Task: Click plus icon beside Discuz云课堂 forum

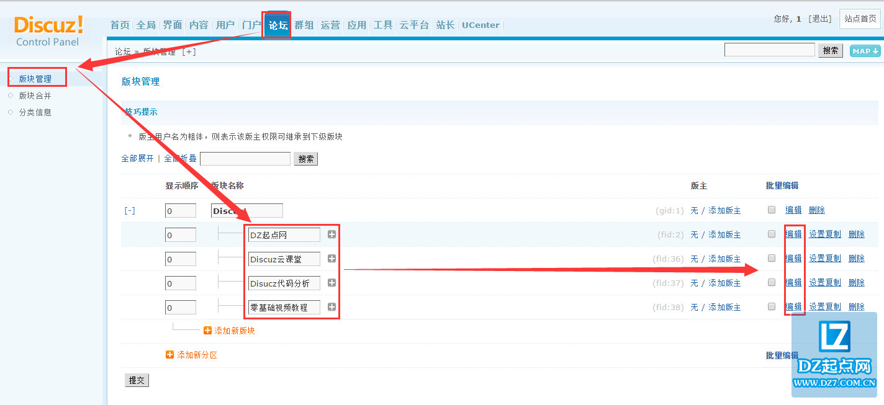Action: pos(331,259)
